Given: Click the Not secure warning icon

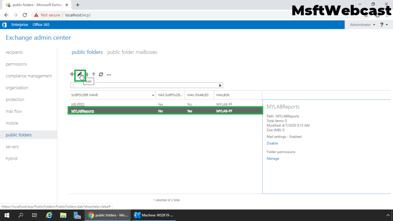Looking at the screenshot, I should click(36, 15).
